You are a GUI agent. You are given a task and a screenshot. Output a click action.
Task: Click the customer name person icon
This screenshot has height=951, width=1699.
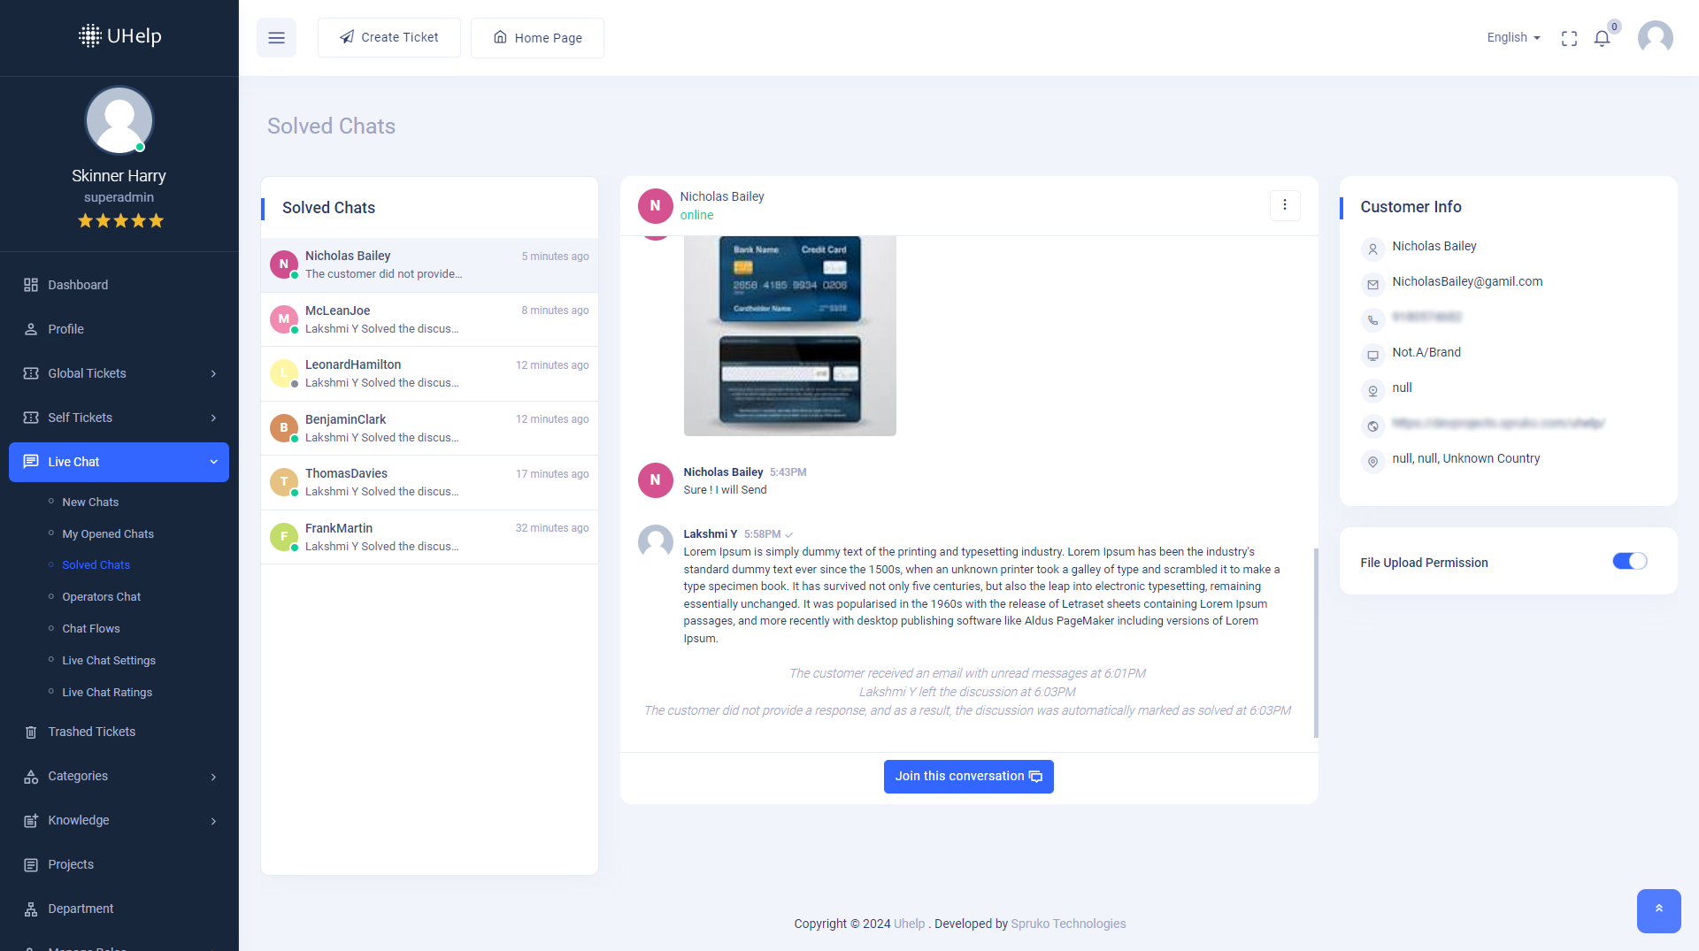click(x=1372, y=249)
